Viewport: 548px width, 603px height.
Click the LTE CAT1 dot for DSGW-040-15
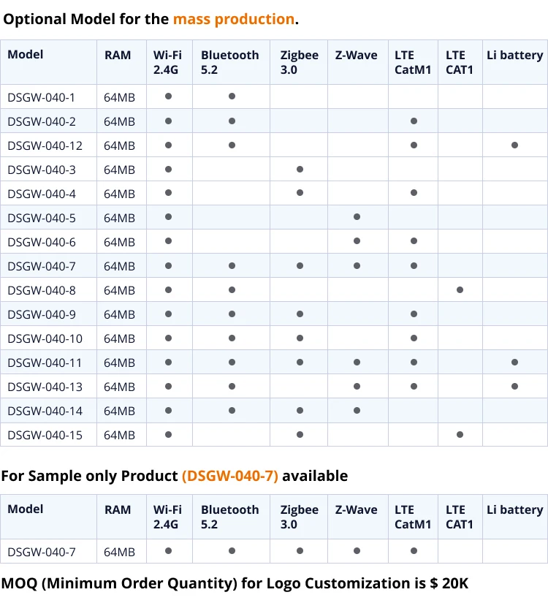pos(460,435)
